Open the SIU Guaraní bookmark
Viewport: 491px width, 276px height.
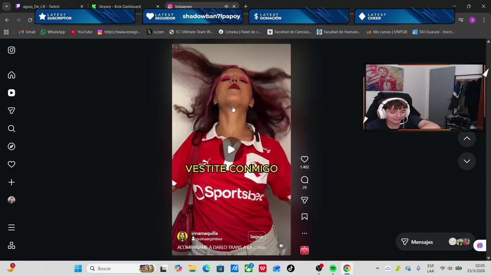[x=433, y=32]
